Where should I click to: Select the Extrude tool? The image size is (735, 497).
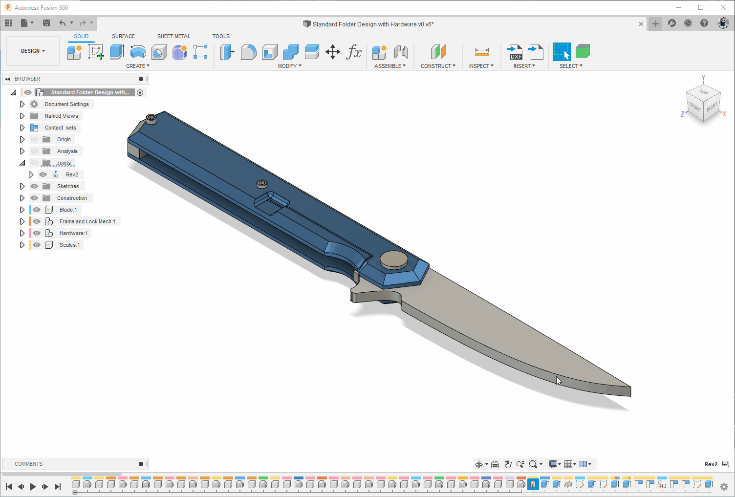coord(117,52)
